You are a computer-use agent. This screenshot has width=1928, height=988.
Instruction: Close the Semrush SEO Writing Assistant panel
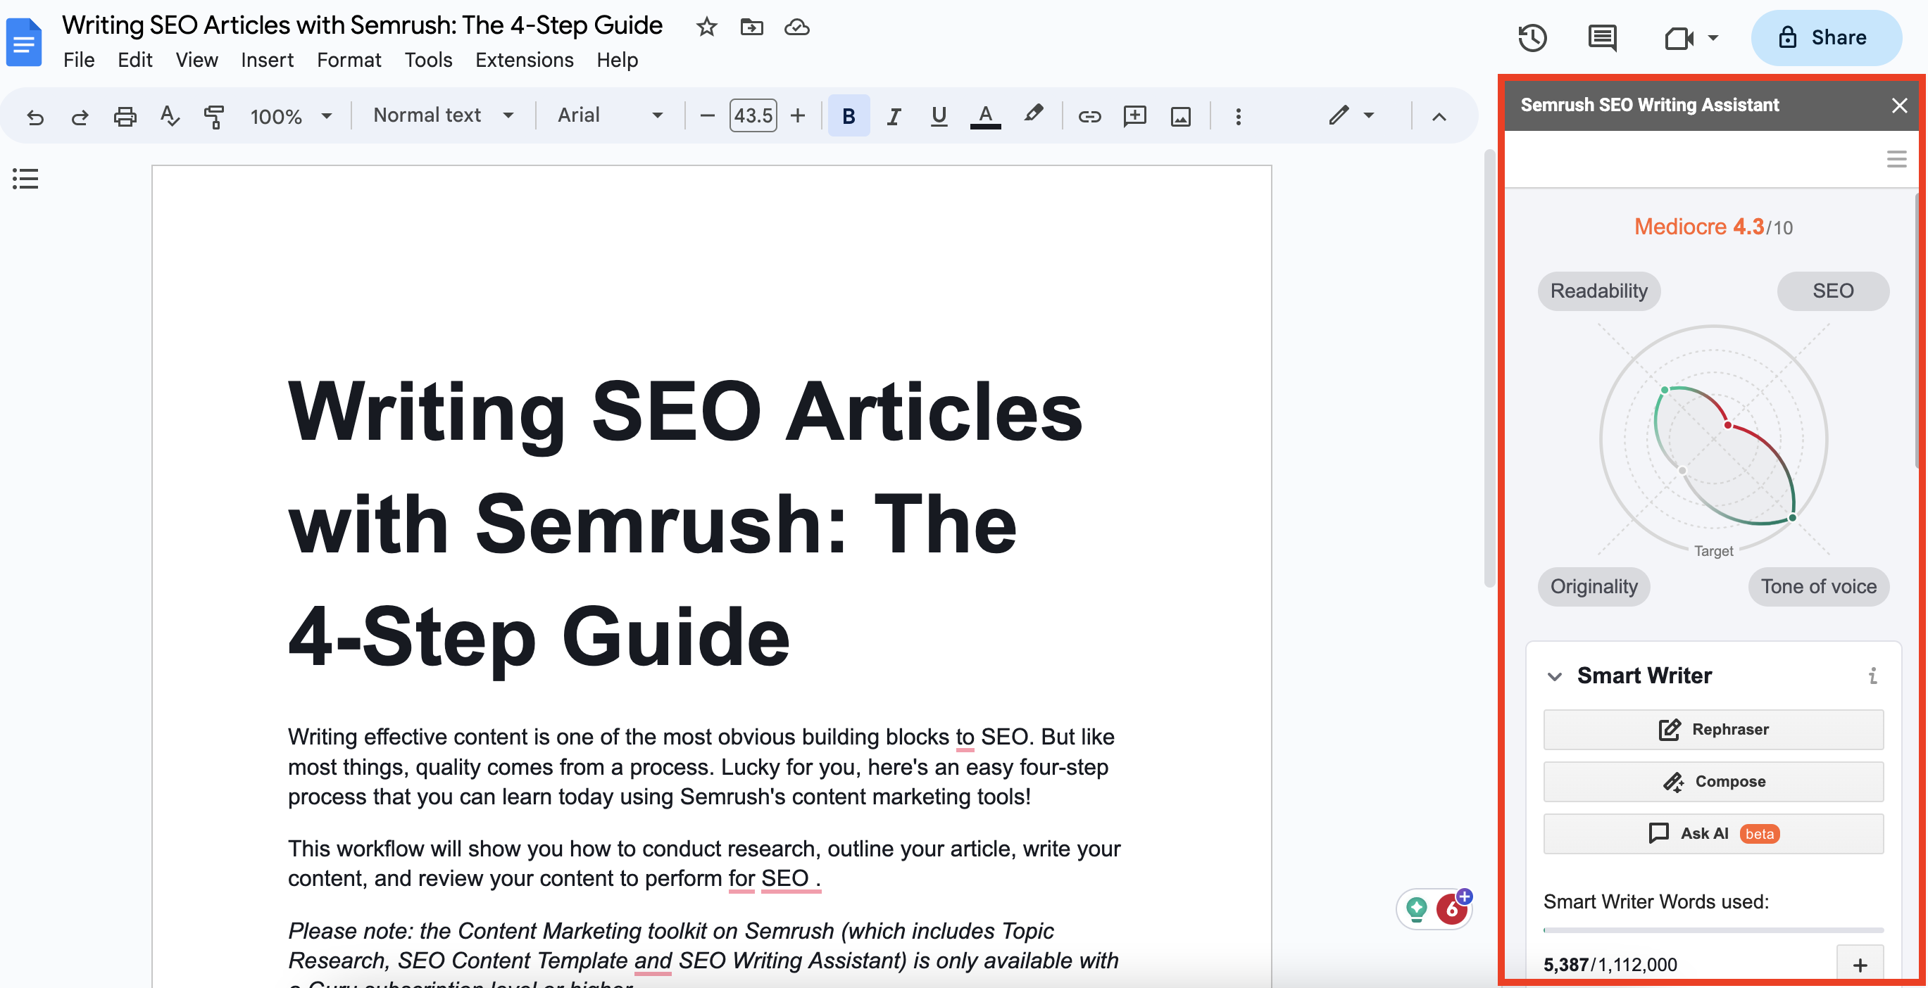pos(1899,106)
